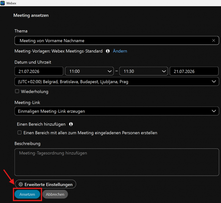Click the Ansetzen button
This screenshot has height=203, width=221.
[27, 194]
